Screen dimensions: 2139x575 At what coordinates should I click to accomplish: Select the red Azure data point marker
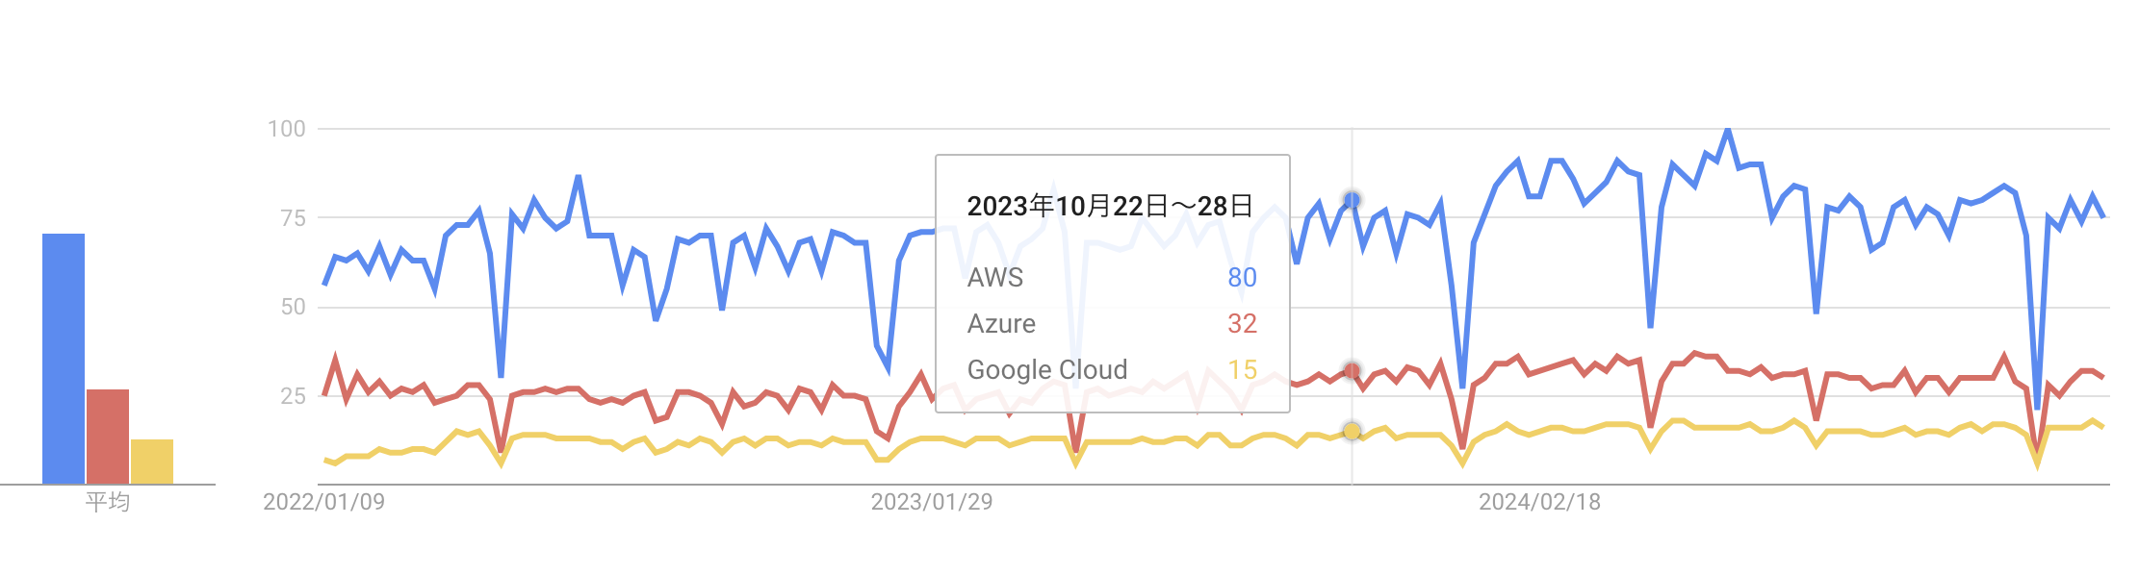[x=1352, y=371]
